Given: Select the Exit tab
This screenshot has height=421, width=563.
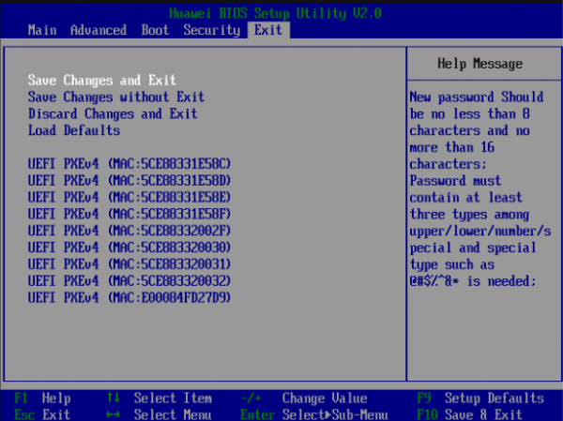Looking at the screenshot, I should (268, 30).
